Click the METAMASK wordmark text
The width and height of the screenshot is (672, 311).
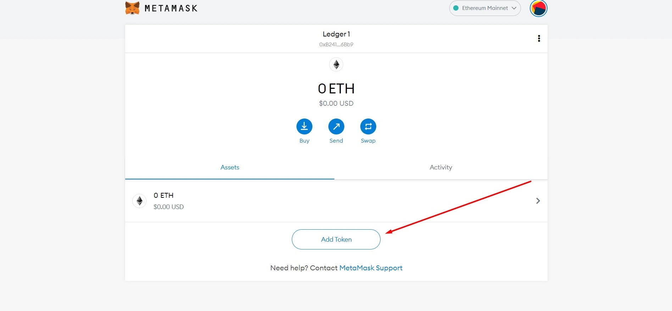coord(171,8)
